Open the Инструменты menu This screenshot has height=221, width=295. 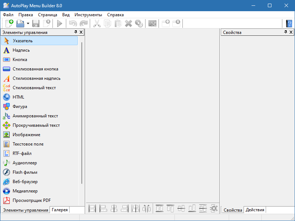coord(88,15)
